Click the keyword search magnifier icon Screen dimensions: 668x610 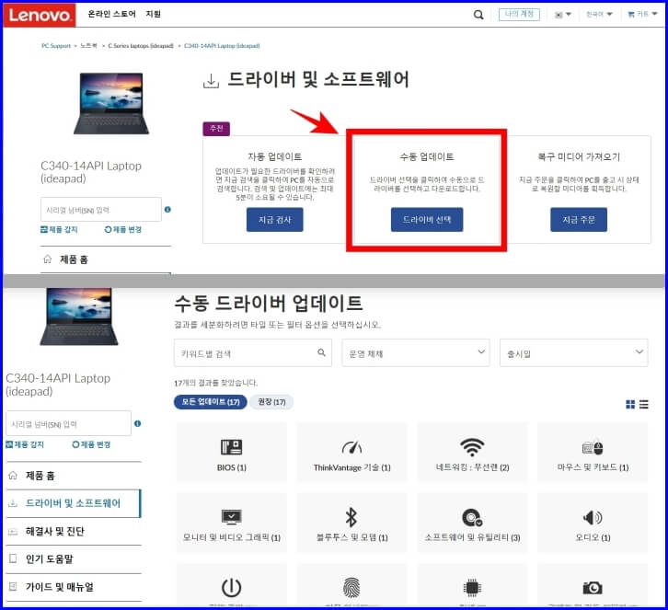click(x=322, y=352)
